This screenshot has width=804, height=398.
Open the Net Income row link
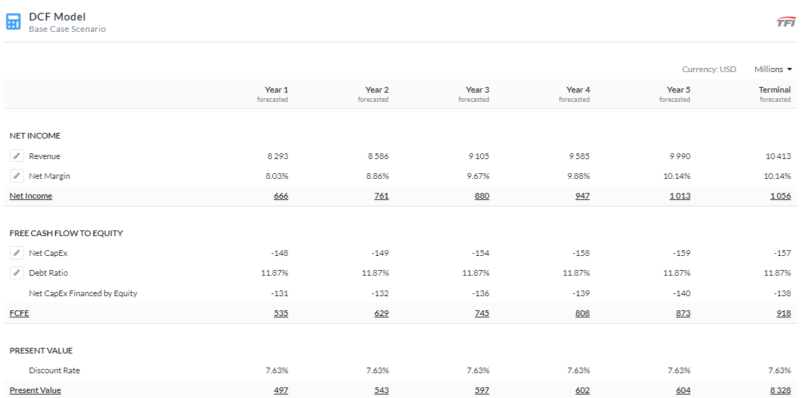tap(31, 196)
